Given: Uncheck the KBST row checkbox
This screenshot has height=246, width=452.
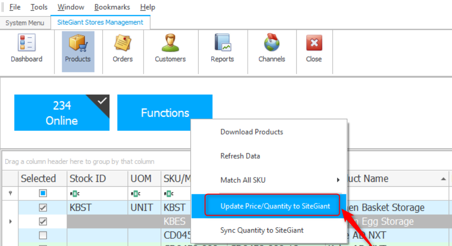Looking at the screenshot, I should (43, 207).
